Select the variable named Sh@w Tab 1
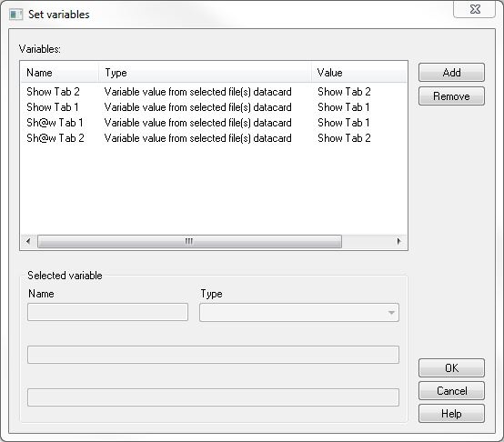This screenshot has width=504, height=442. tap(55, 123)
